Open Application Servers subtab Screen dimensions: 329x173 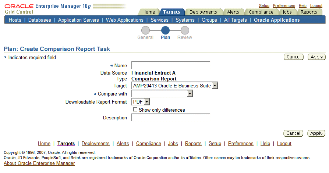click(78, 20)
